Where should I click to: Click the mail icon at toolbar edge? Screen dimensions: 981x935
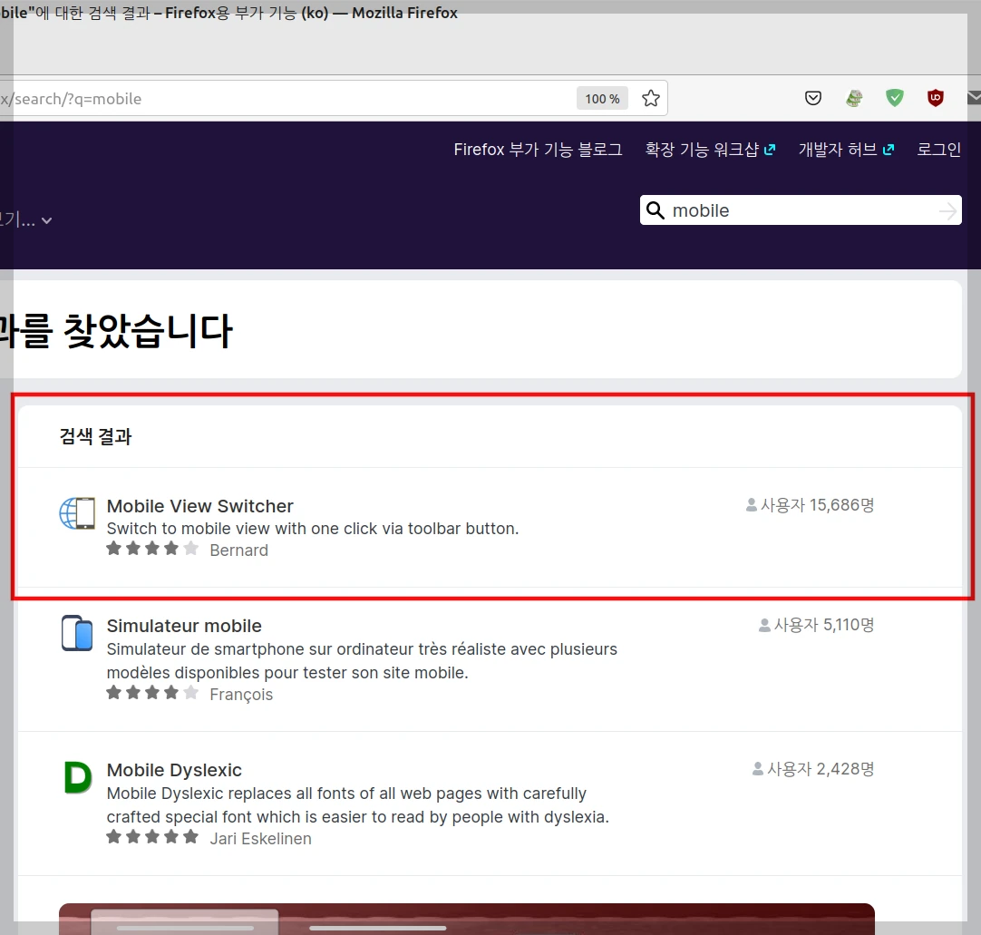pyautogui.click(x=974, y=98)
